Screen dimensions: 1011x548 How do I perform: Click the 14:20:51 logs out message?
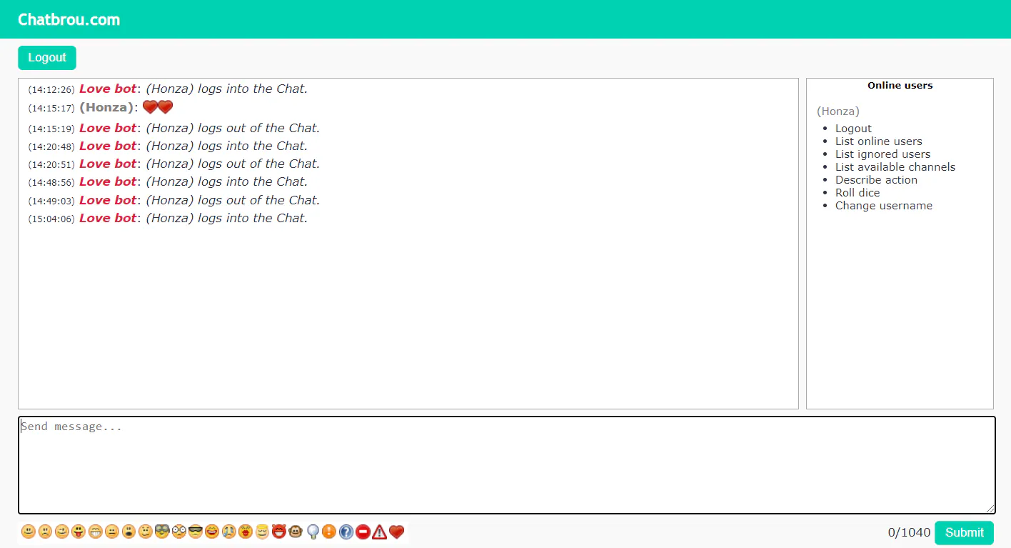coord(233,164)
